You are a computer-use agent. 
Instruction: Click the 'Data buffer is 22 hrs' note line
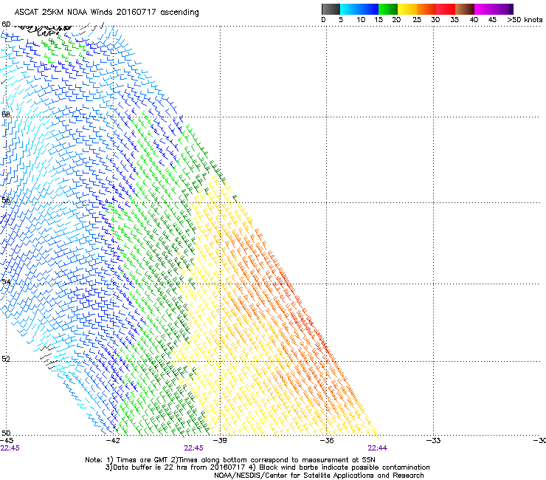(x=267, y=467)
